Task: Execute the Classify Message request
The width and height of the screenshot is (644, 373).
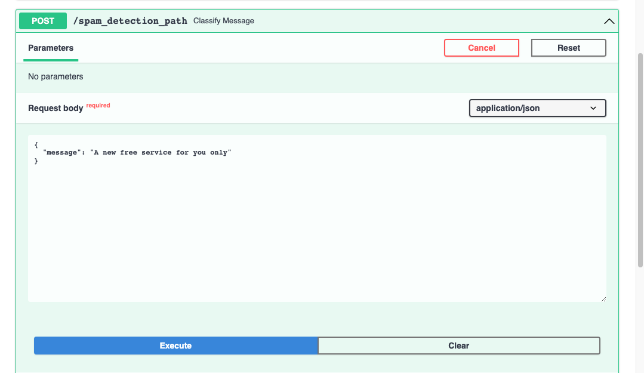Action: (x=175, y=346)
